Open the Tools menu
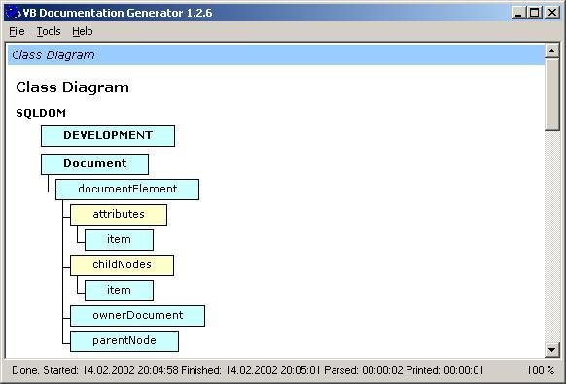The height and width of the screenshot is (384, 566). tap(49, 31)
